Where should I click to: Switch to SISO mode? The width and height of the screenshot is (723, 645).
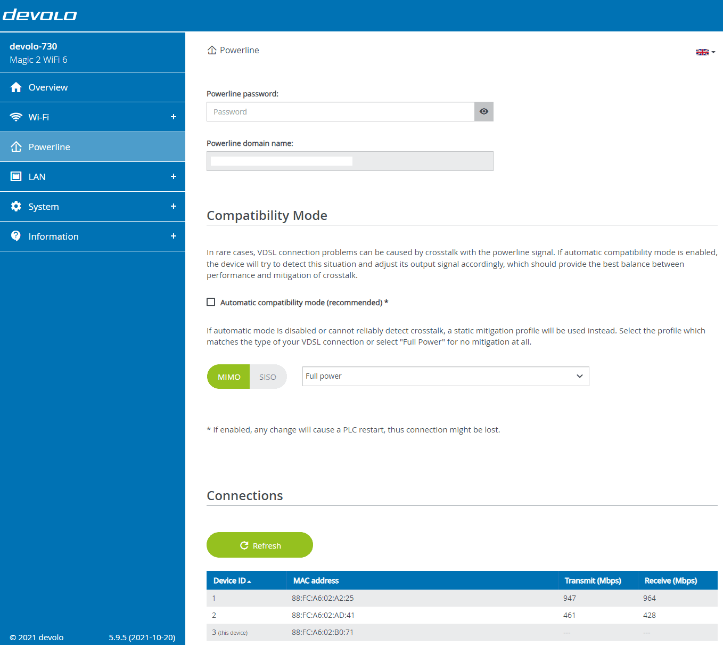[268, 377]
